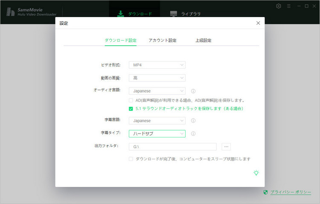This screenshot has width=320, height=204.
Task: Open the settings gear icon in title bar
Action: 279,6
